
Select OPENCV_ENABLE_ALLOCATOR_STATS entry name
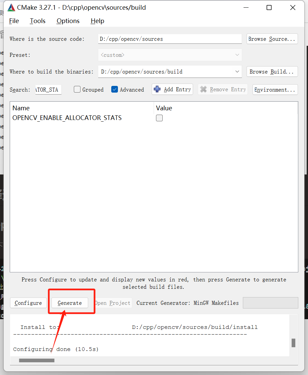67,118
